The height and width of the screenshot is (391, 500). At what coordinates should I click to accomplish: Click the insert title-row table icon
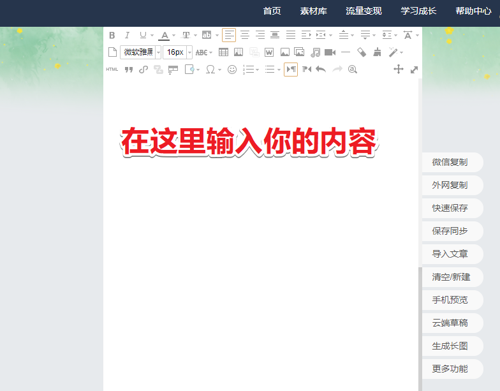[173, 70]
